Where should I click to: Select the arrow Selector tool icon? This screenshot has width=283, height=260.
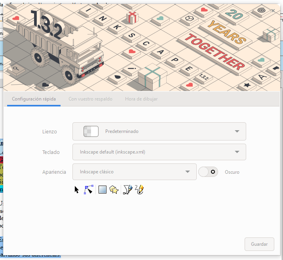[x=77, y=190]
